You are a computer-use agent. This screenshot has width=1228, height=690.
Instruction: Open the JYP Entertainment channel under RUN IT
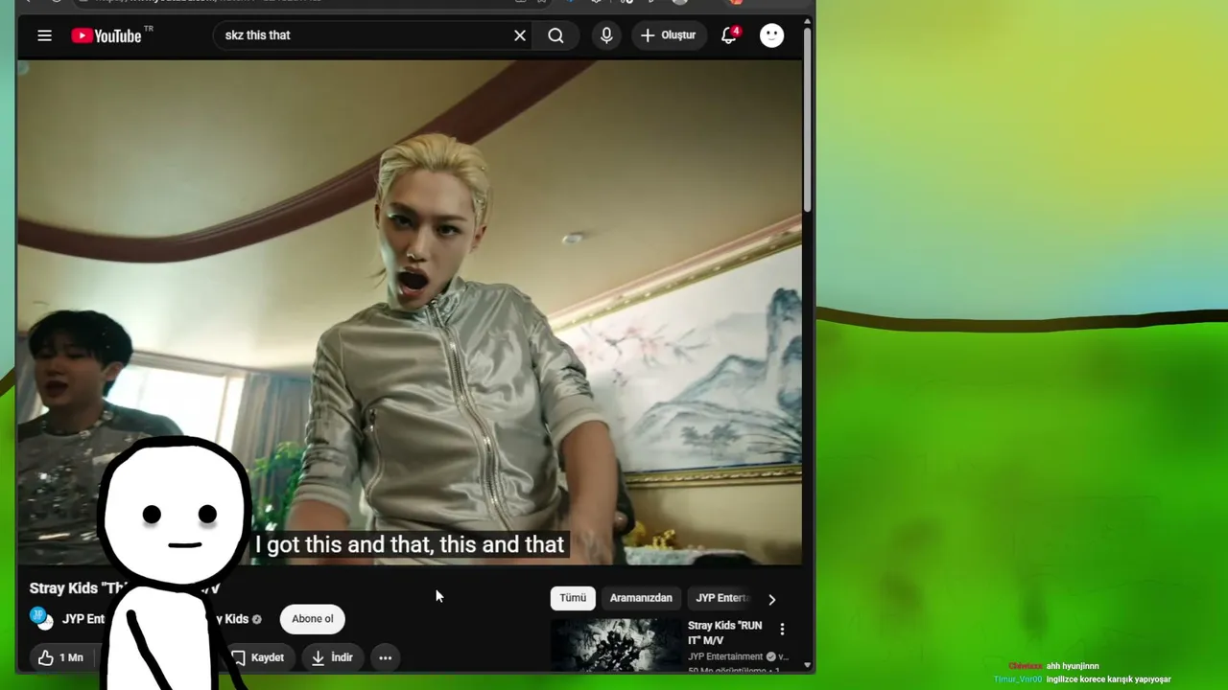point(725,656)
